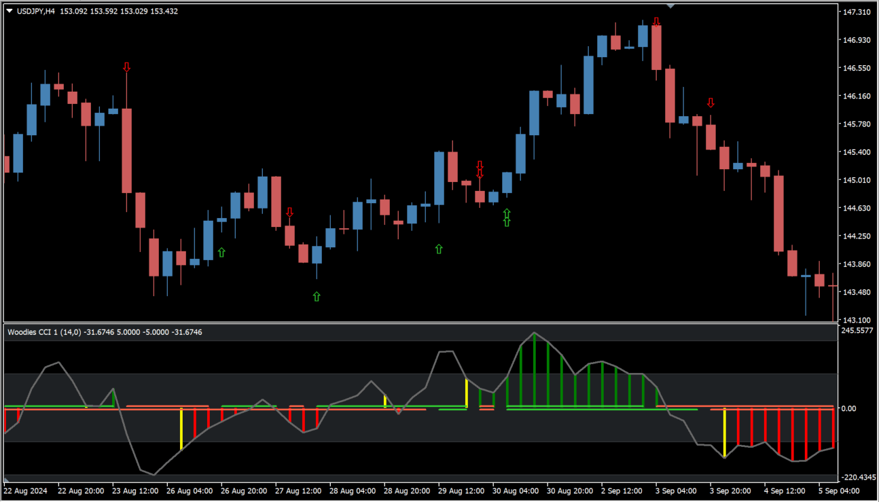Click the 5 Sep 04:00 time label

838,490
